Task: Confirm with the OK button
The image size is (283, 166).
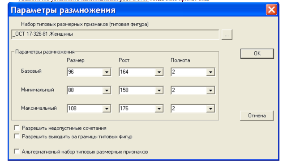Action: 257,54
